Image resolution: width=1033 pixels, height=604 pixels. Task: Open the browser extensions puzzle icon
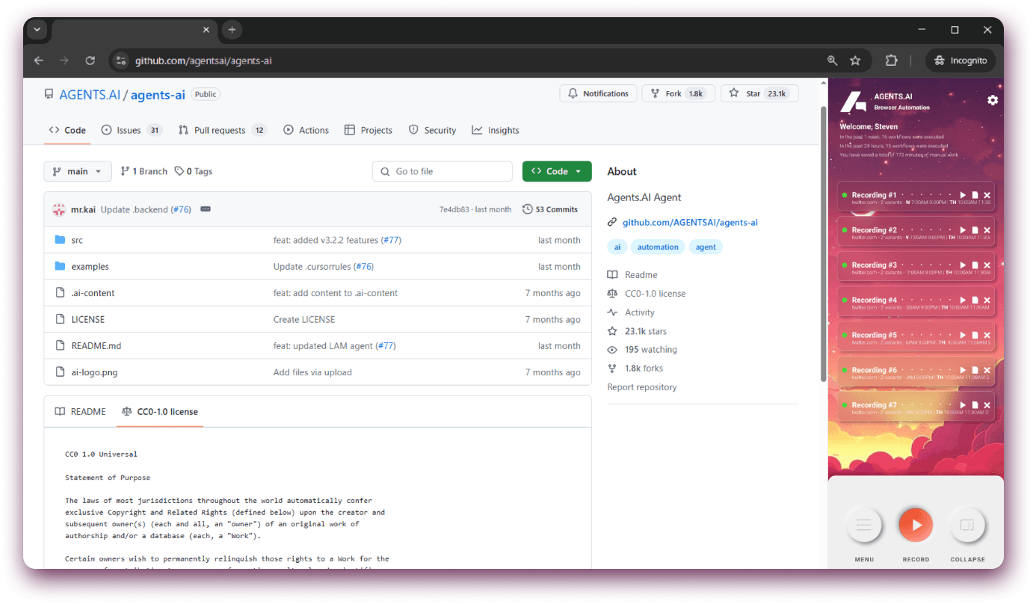[891, 61]
